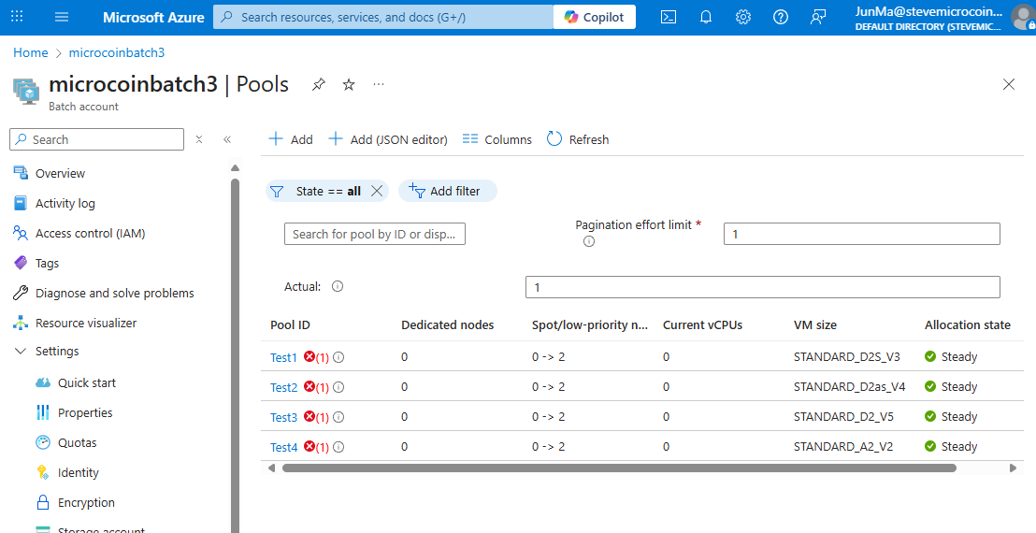Viewport: 1036px width, 533px height.
Task: Add pool using JSON editor
Action: [x=389, y=139]
